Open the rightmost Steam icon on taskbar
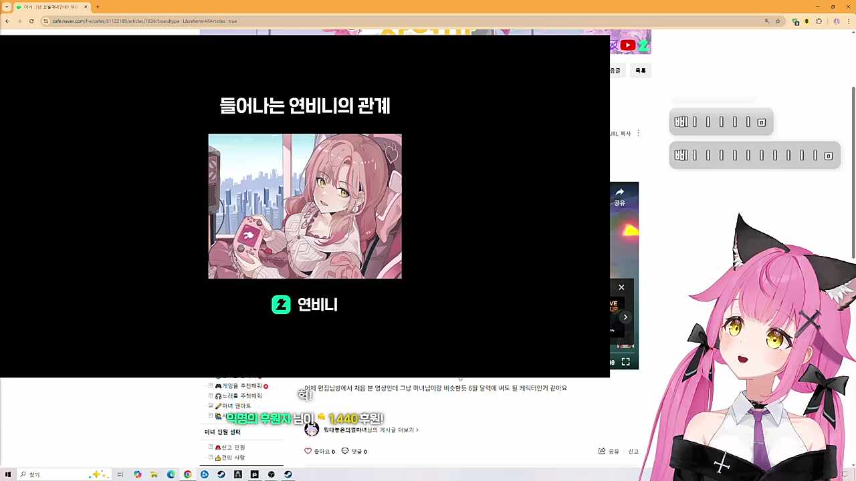 click(x=288, y=474)
